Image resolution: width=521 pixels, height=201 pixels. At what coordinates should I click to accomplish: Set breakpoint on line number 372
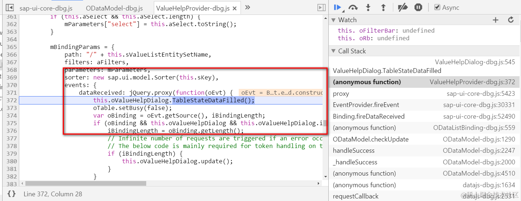(12, 100)
